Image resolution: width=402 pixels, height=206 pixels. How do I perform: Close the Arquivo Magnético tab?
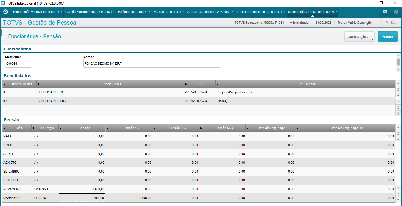[233, 12]
